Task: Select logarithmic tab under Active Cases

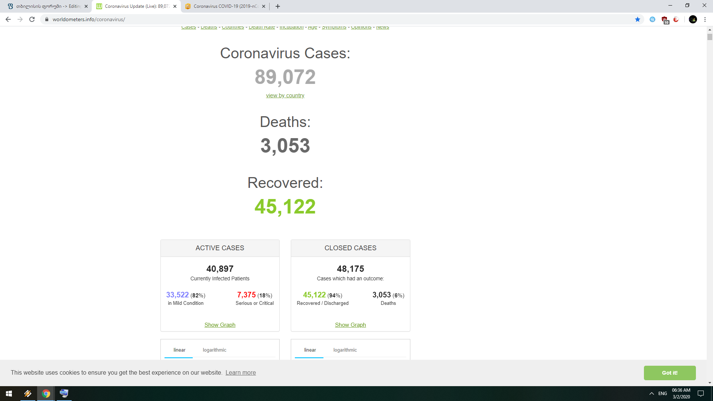Action: [214, 350]
